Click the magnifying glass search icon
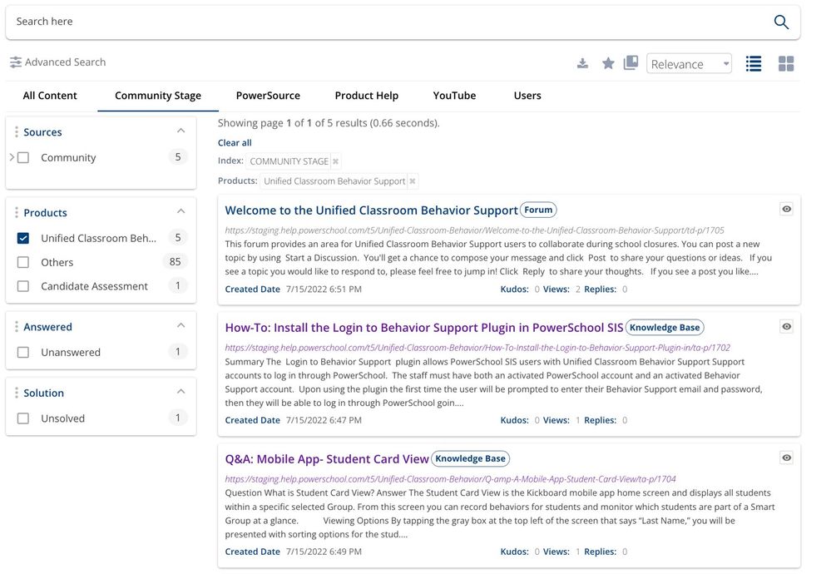831x574 pixels. coord(780,22)
